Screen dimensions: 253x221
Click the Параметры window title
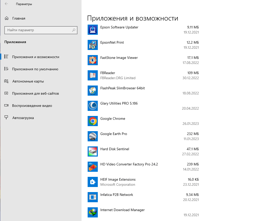(x=24, y=4)
